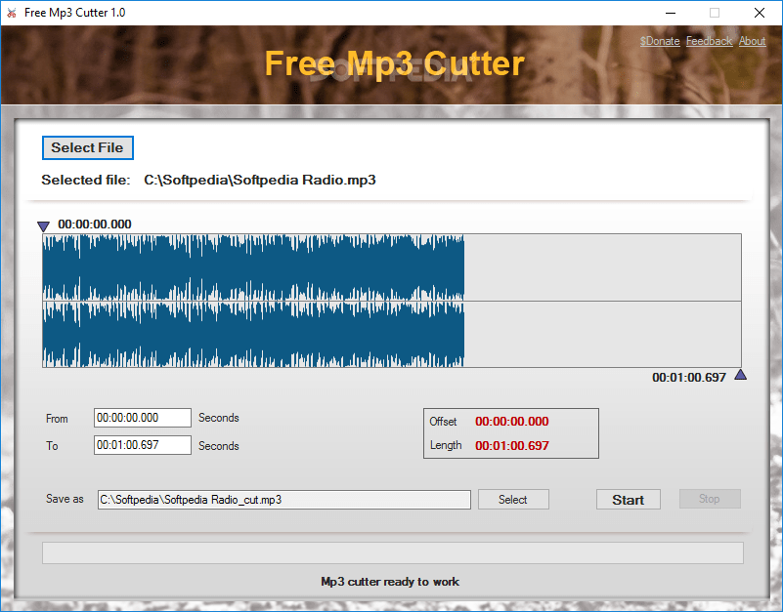This screenshot has height=612, width=783.
Task: Open the About link
Action: [x=752, y=41]
